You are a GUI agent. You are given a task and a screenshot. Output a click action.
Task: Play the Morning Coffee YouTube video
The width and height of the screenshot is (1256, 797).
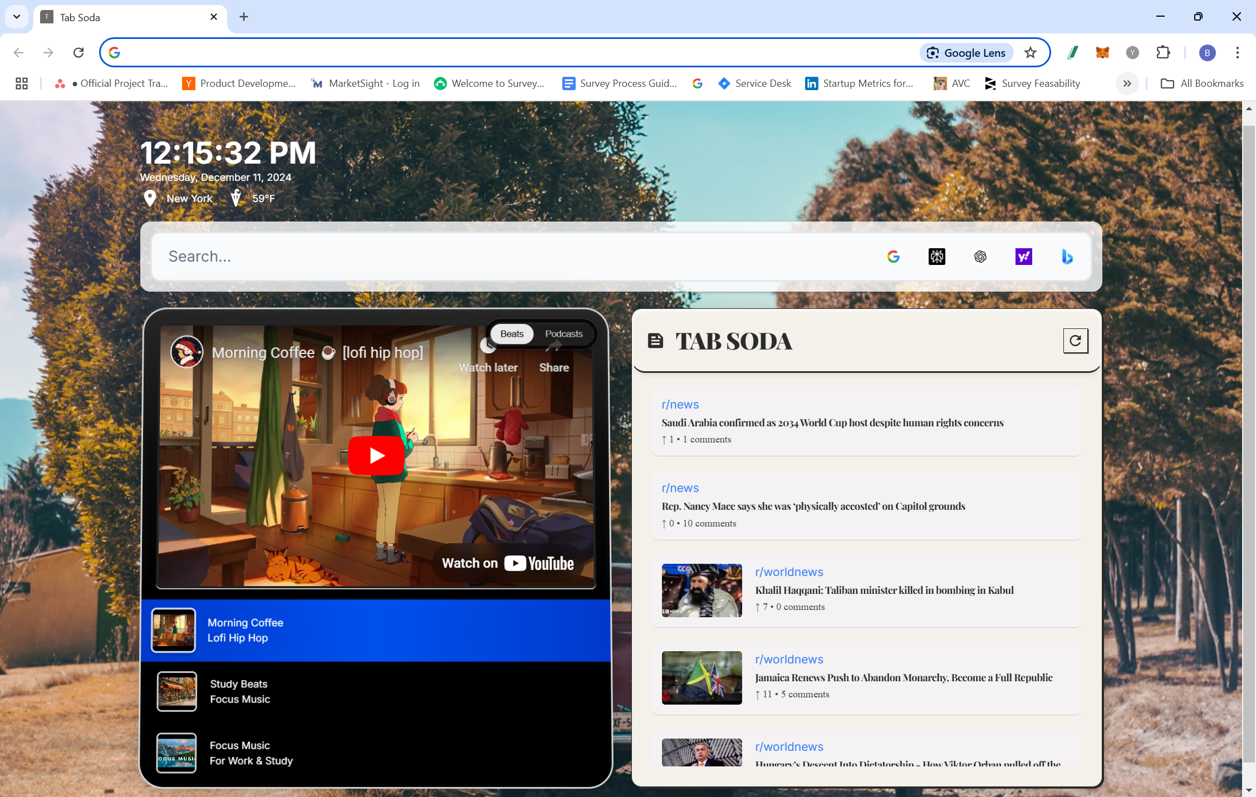[376, 455]
